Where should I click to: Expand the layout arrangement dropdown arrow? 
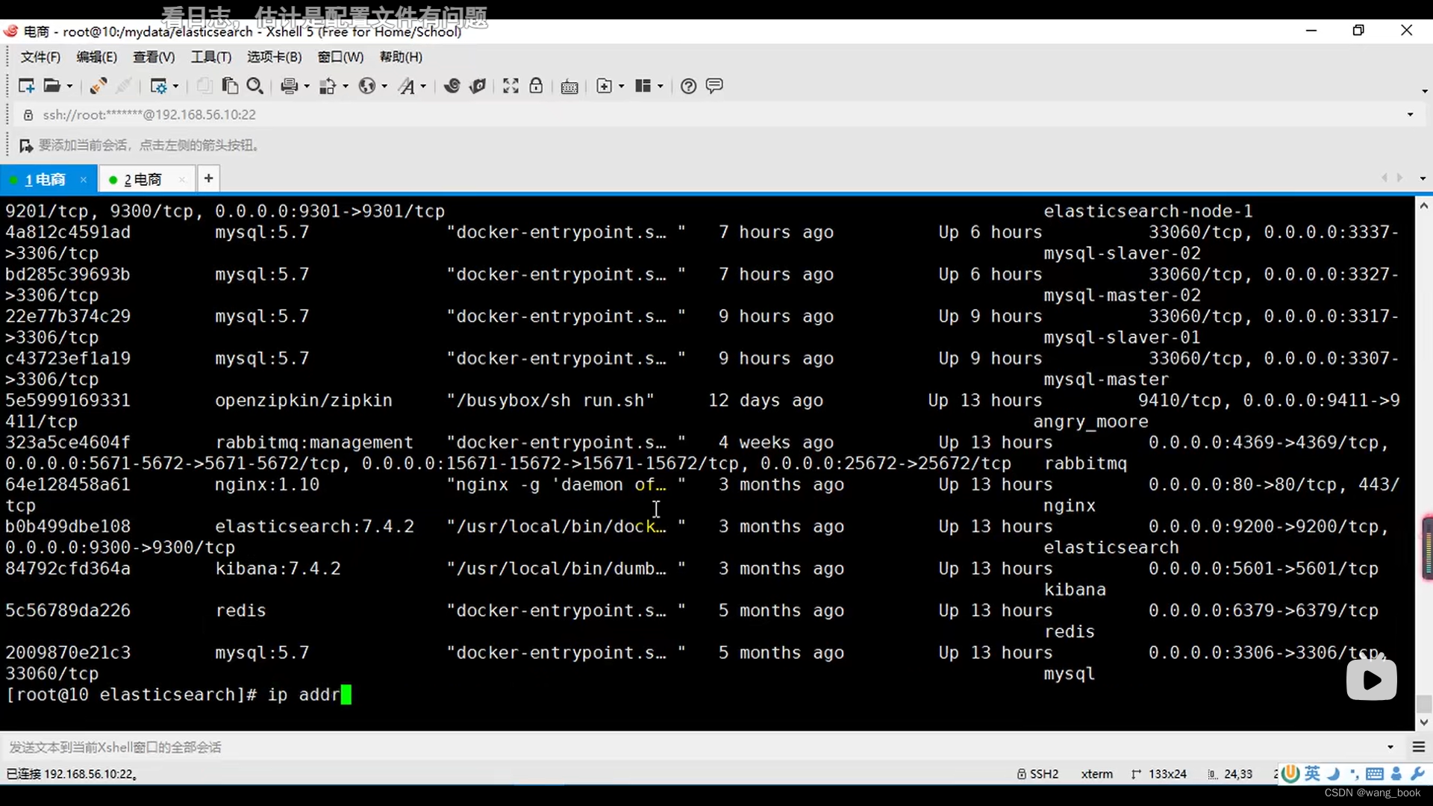[661, 87]
